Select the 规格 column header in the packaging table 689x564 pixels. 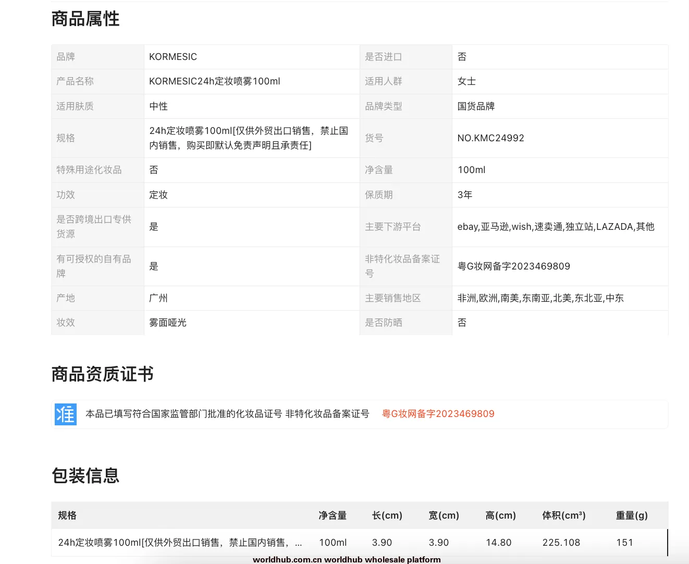click(67, 516)
